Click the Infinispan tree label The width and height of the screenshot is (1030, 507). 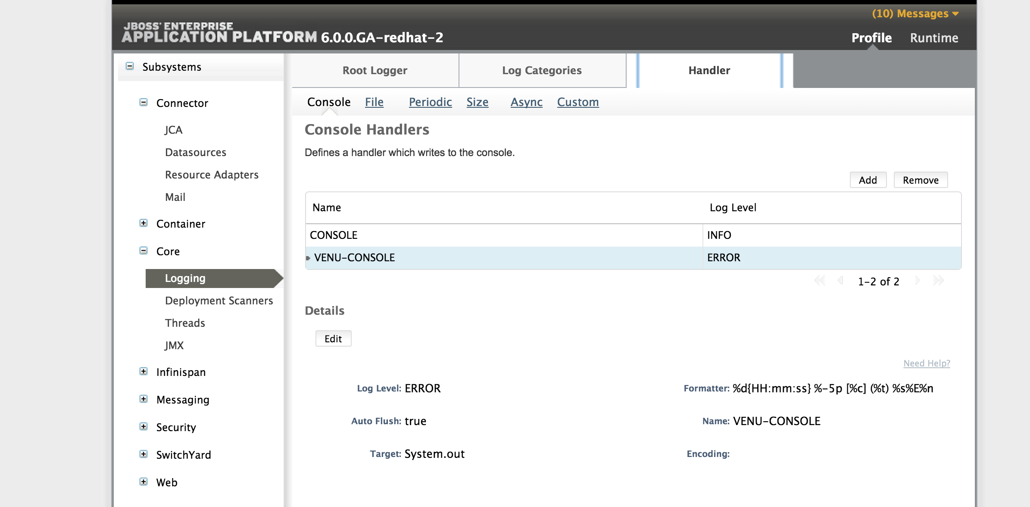click(x=181, y=372)
